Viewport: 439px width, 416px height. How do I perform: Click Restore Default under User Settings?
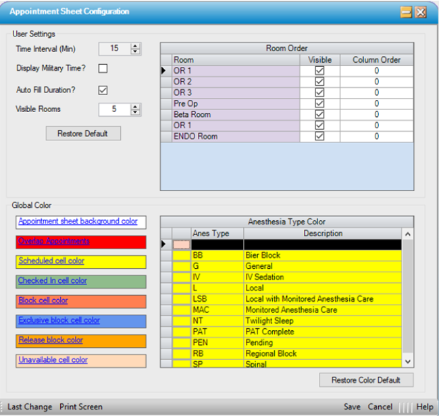(82, 134)
